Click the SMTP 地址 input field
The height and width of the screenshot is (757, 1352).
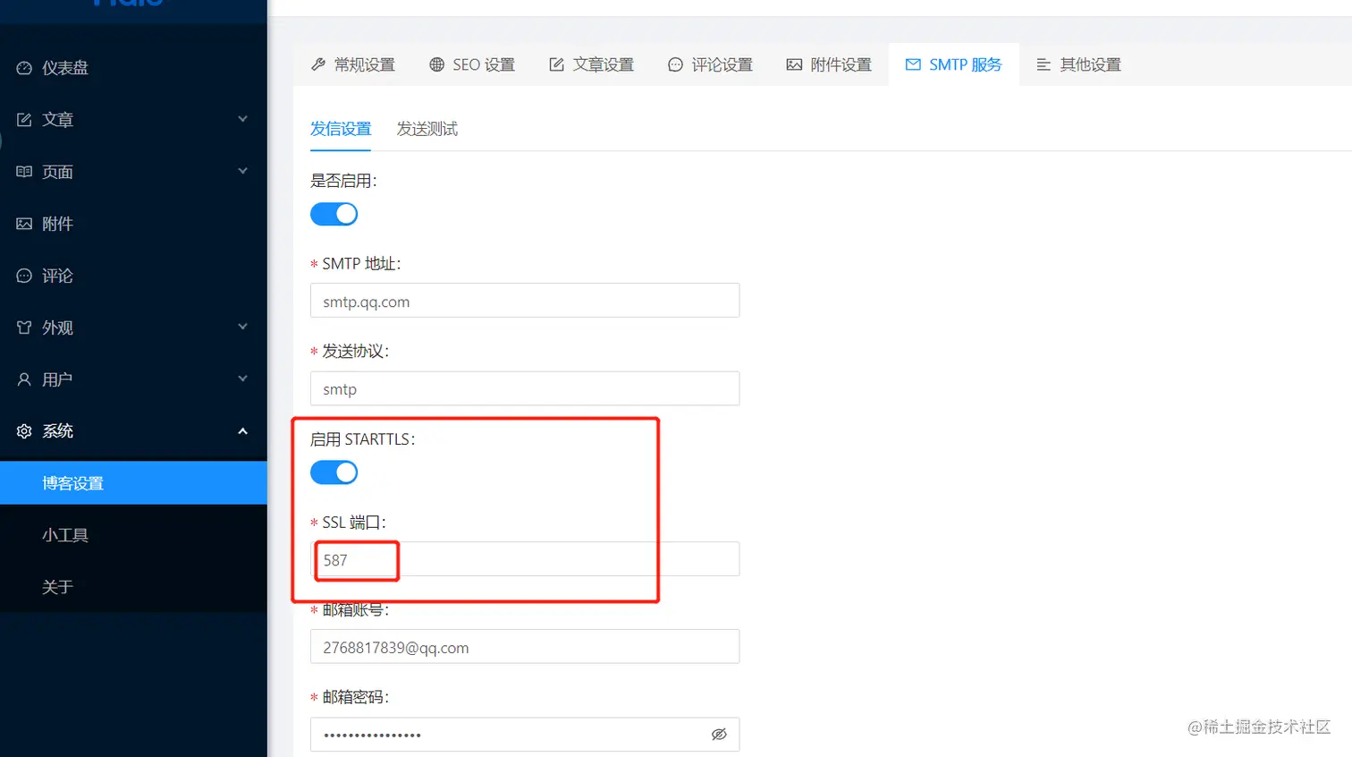(525, 301)
